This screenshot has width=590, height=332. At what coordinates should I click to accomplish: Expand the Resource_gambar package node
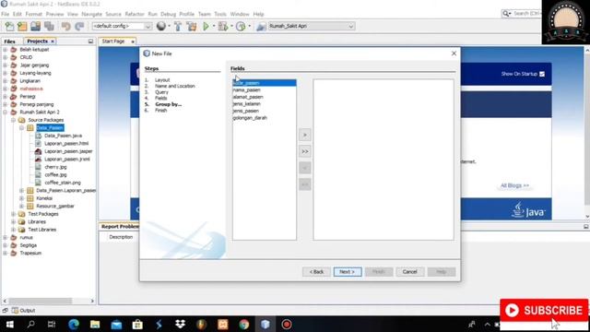point(22,207)
